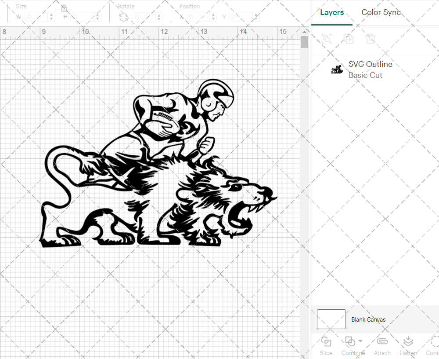
Task: Click the Rotate angle stepper arrows
Action: click(x=159, y=17)
